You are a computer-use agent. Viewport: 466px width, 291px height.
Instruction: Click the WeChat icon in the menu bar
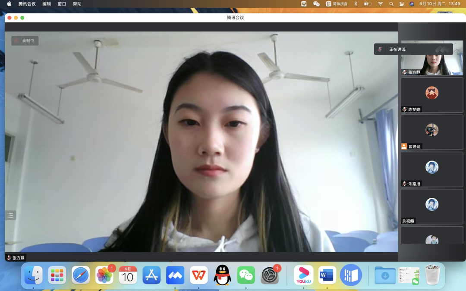317,4
